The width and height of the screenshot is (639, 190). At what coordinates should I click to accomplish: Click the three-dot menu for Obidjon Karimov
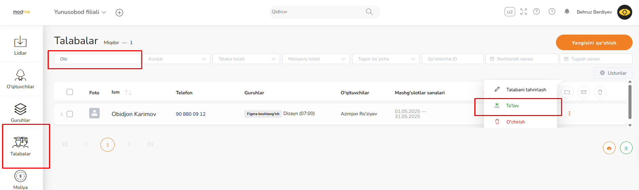(569, 114)
